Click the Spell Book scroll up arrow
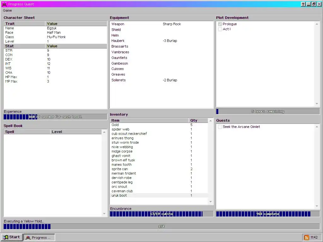The width and height of the screenshot is (323, 242). pyautogui.click(x=104, y=132)
